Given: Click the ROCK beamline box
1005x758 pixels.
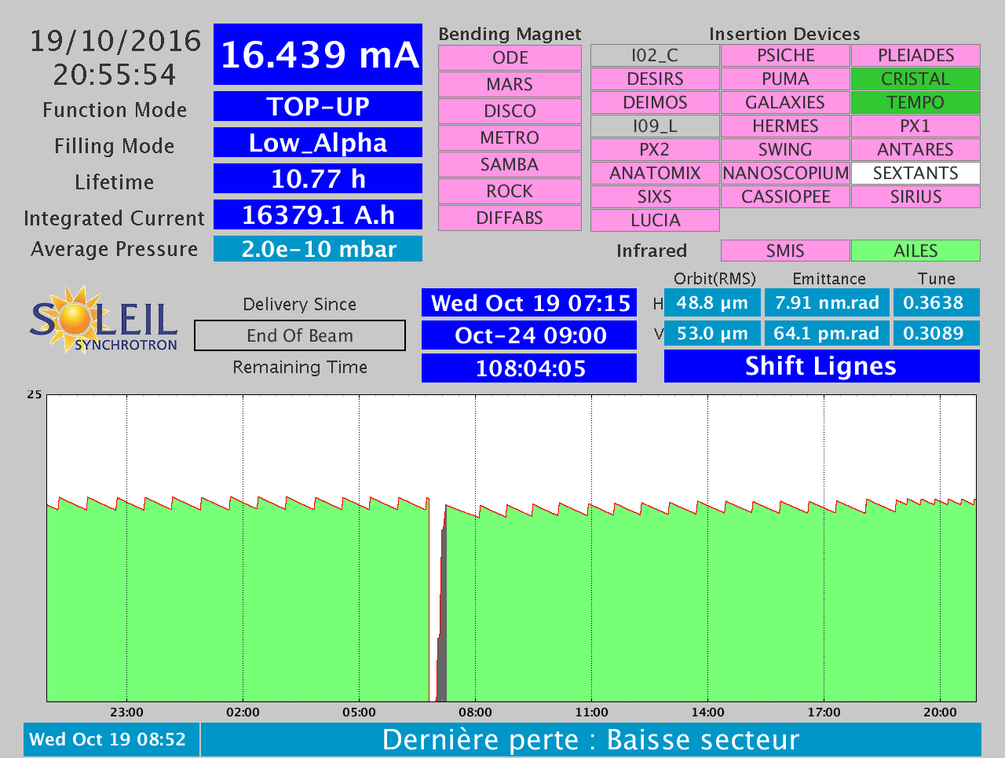Looking at the screenshot, I should [x=510, y=192].
